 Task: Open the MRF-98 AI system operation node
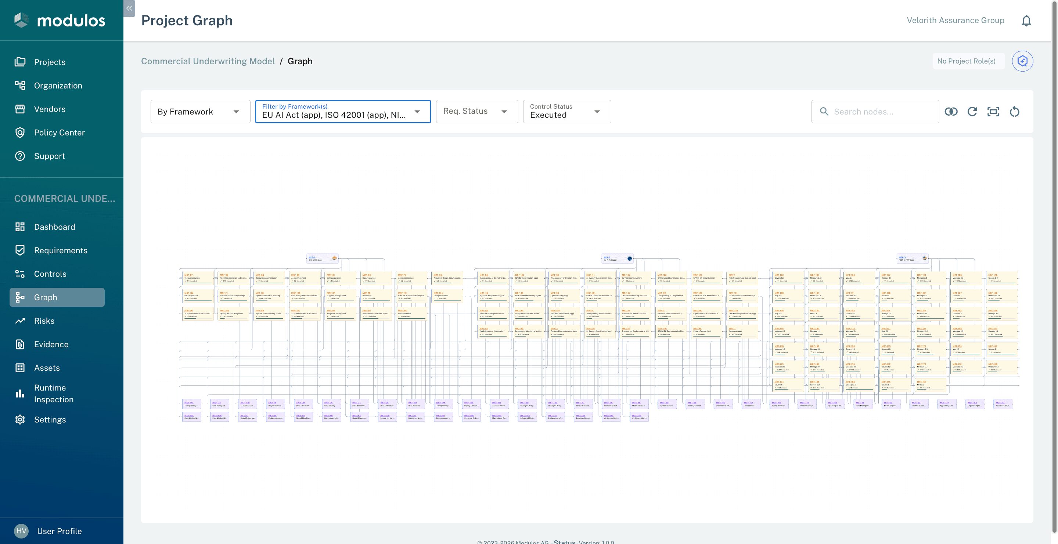234,278
